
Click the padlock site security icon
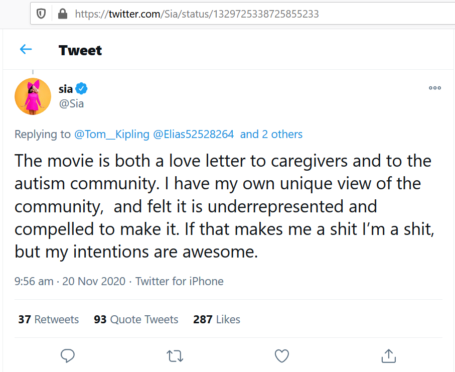pos(63,14)
